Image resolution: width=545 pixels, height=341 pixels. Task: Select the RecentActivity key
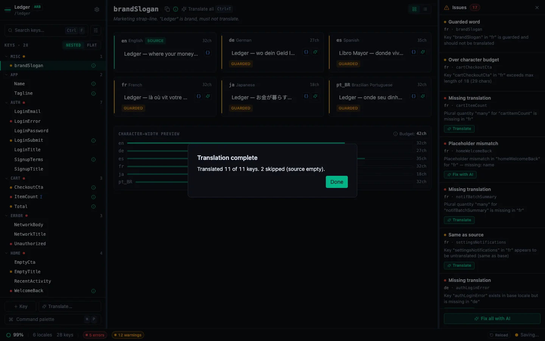(53, 281)
